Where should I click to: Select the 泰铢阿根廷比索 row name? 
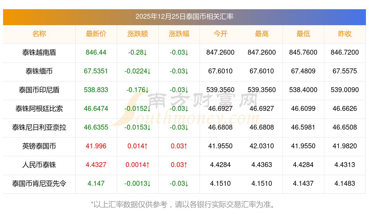tap(39, 109)
